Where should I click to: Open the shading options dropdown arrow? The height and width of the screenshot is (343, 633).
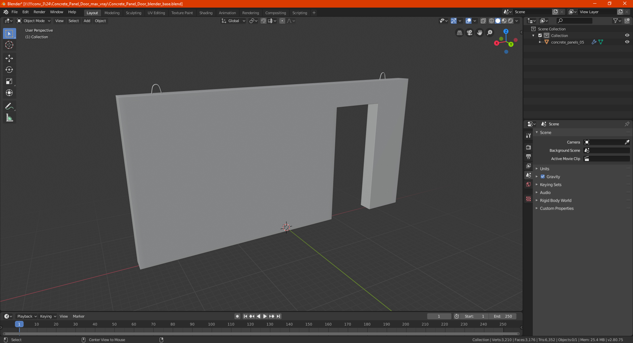tap(517, 21)
